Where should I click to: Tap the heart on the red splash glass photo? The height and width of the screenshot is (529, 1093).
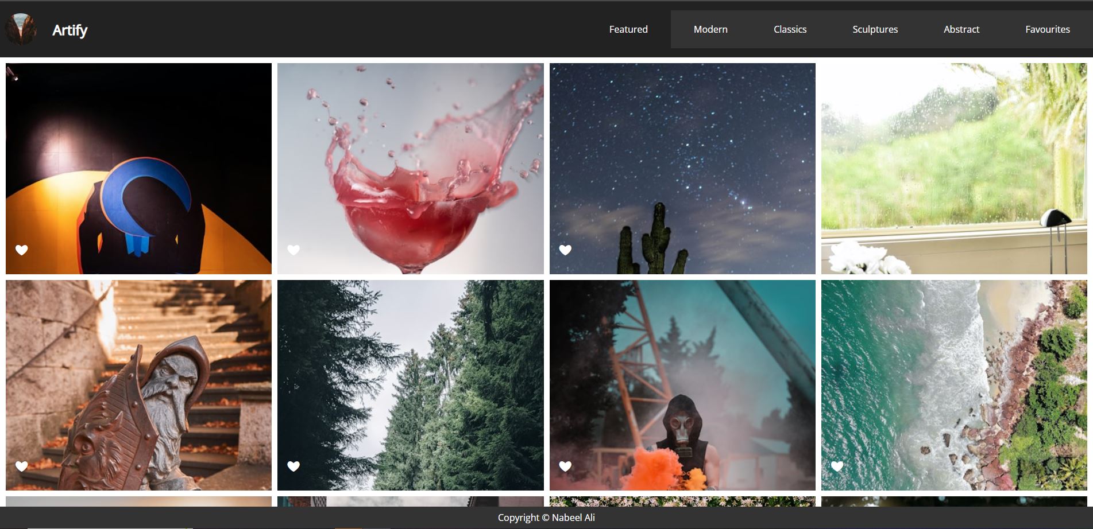click(293, 250)
